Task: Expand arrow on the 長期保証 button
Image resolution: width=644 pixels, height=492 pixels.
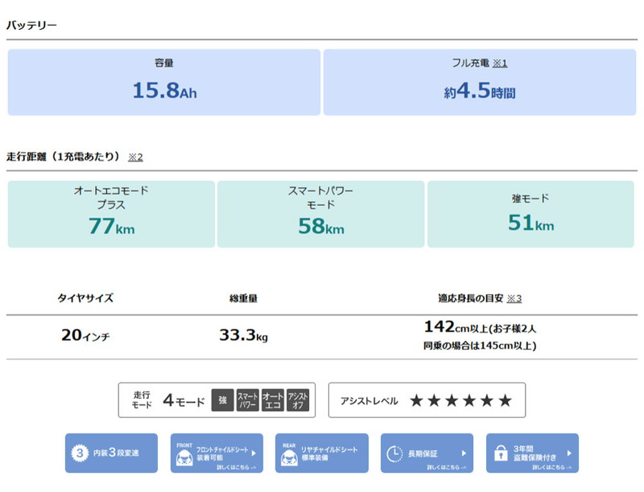Action: click(x=464, y=453)
